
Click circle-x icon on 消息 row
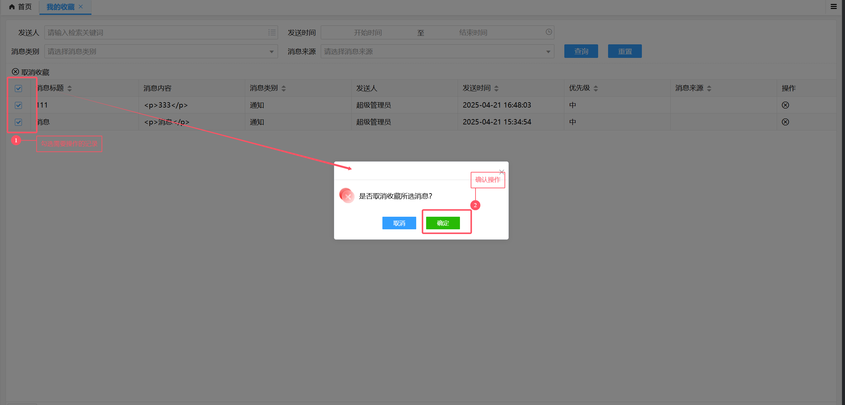coord(785,122)
